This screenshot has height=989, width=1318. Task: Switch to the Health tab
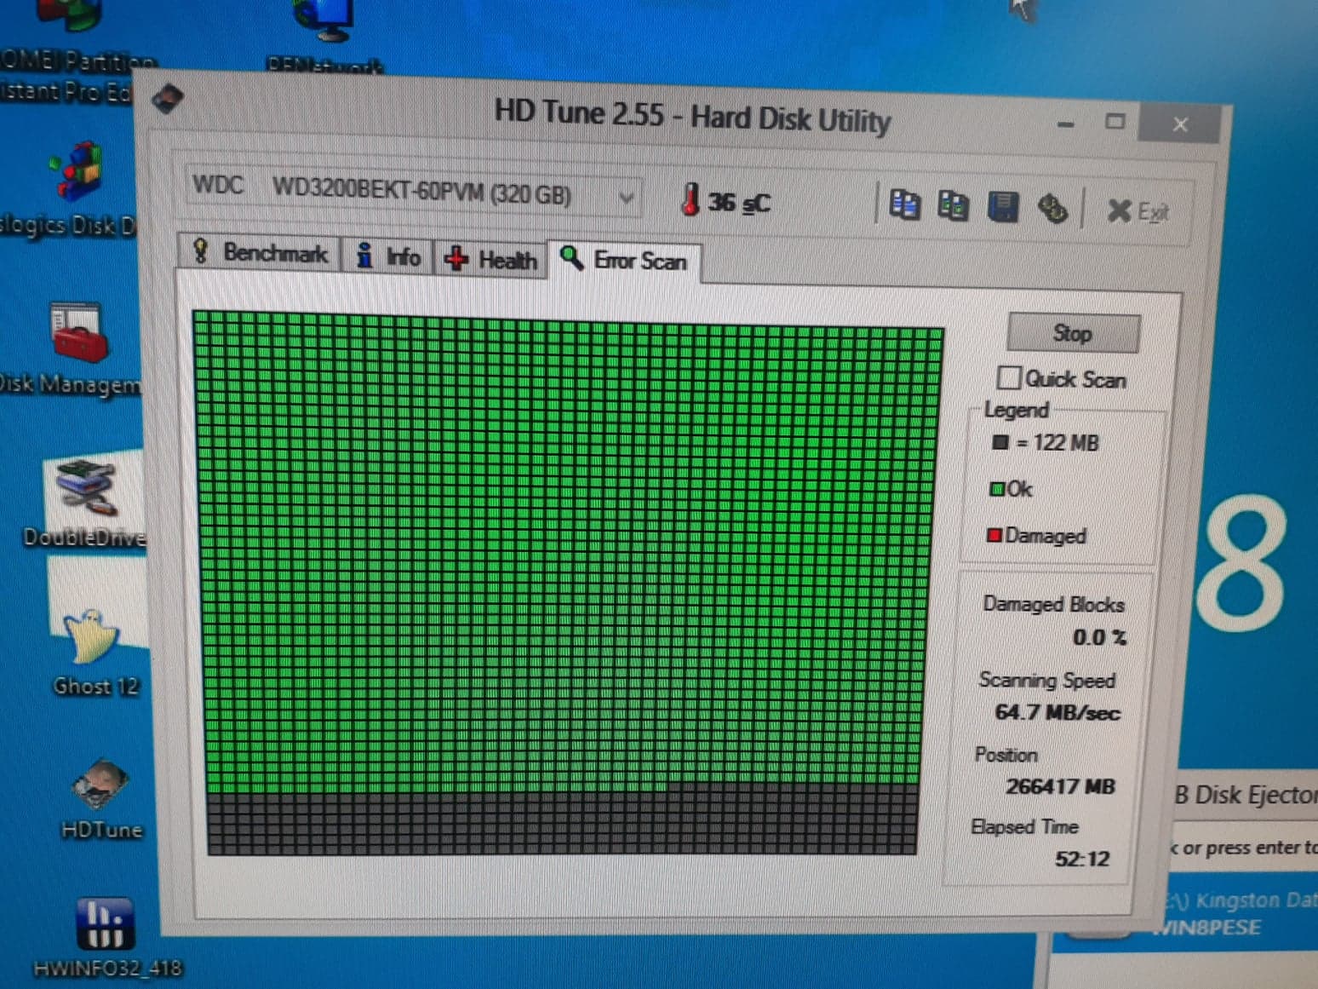[x=490, y=257]
